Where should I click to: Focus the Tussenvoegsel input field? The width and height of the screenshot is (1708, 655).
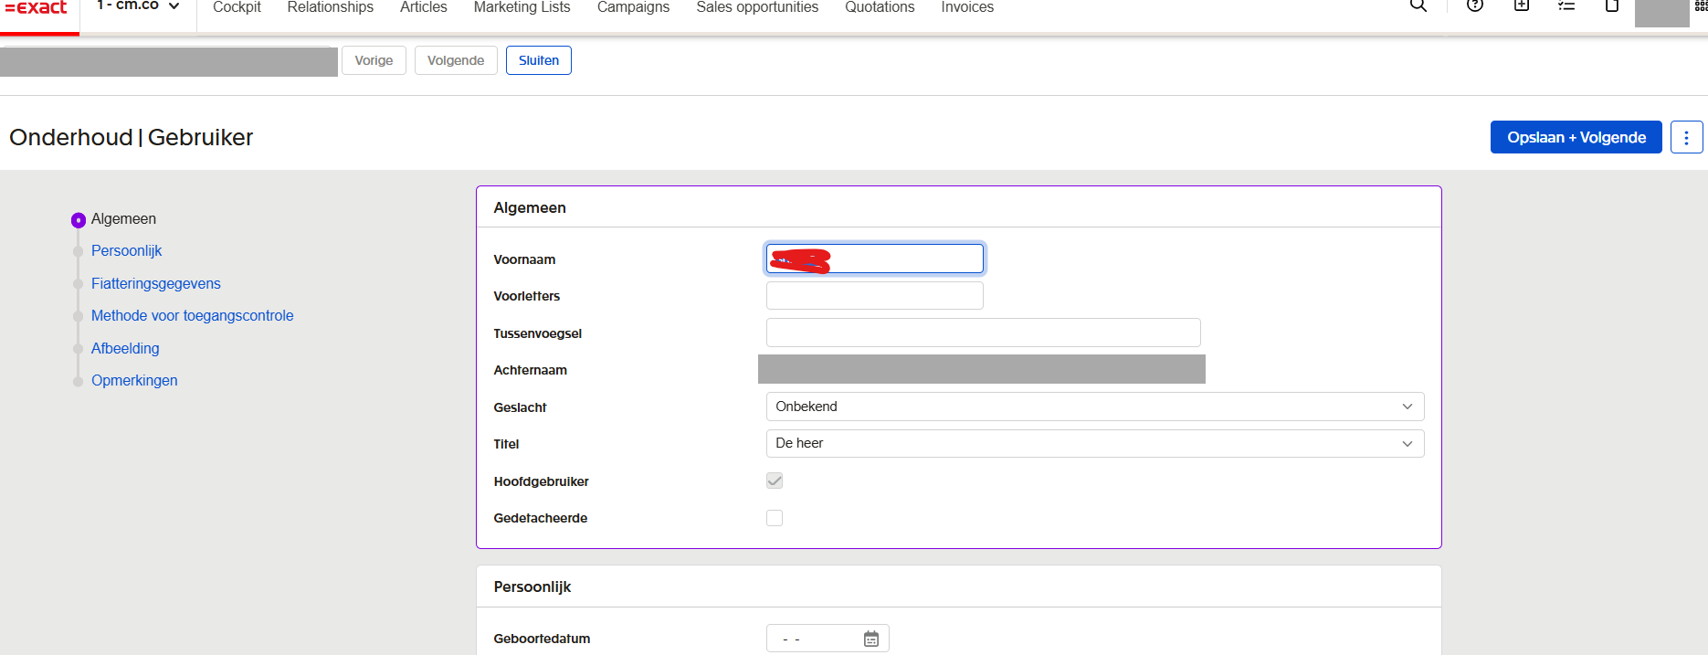(x=983, y=333)
